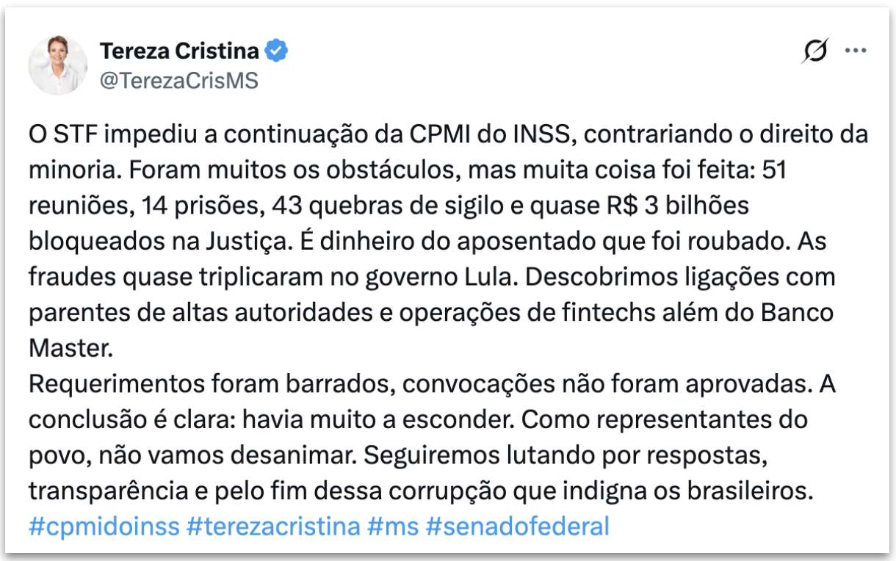Open the Tereza Cristina display name link

179,51
